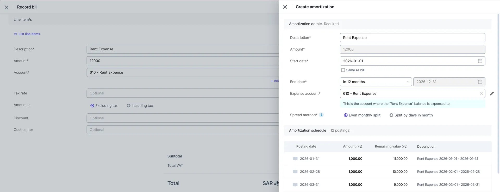This screenshot has height=192, width=500.
Task: Close the Create amortization panel
Action: pyautogui.click(x=285, y=7)
